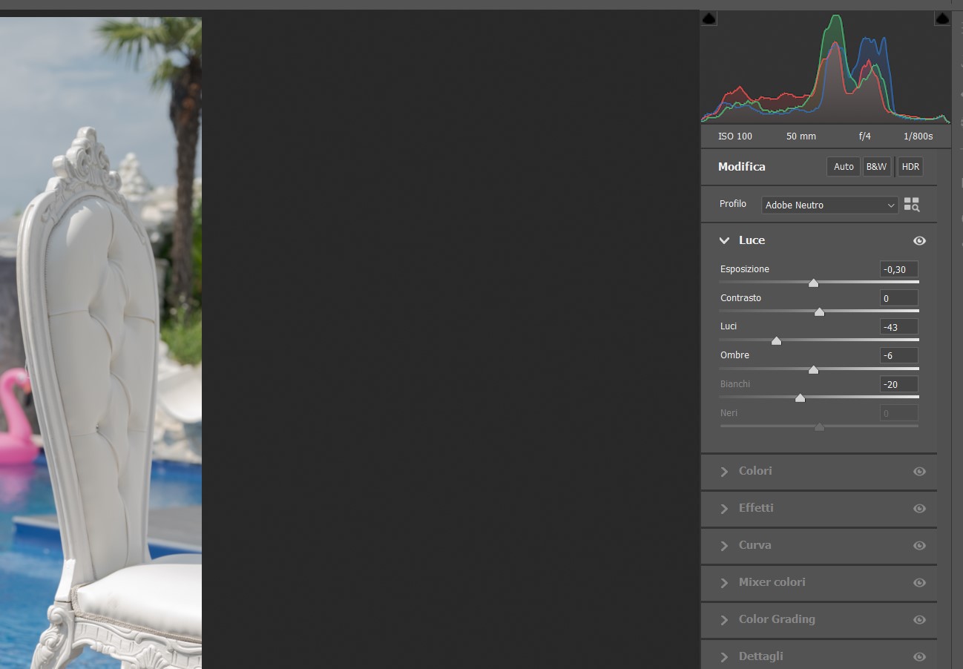The width and height of the screenshot is (963, 669).
Task: Expand the Mixer colori section
Action: (x=724, y=583)
